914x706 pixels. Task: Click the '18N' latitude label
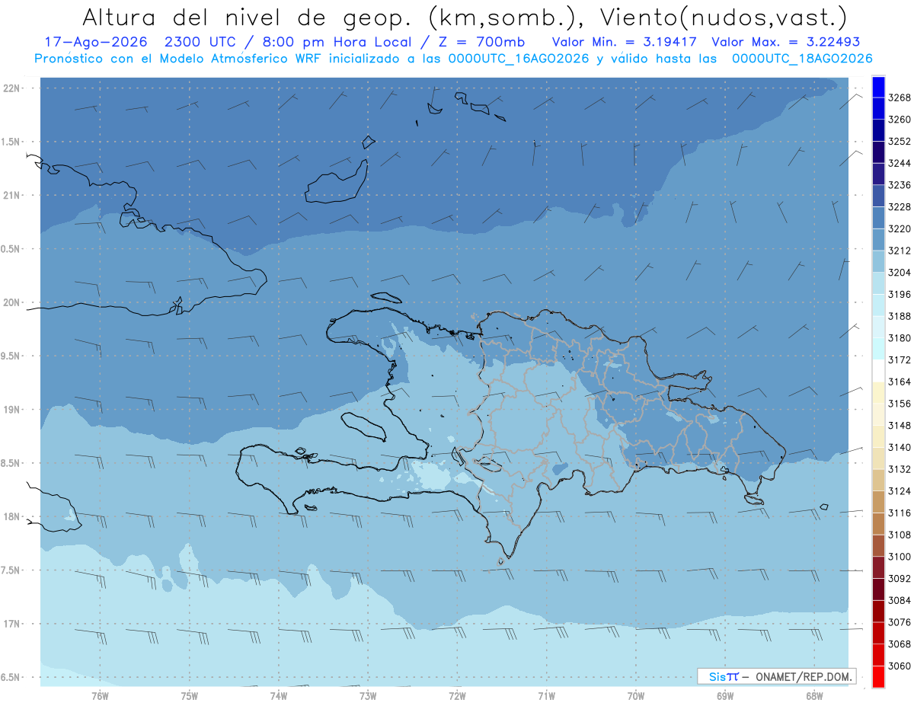11,516
